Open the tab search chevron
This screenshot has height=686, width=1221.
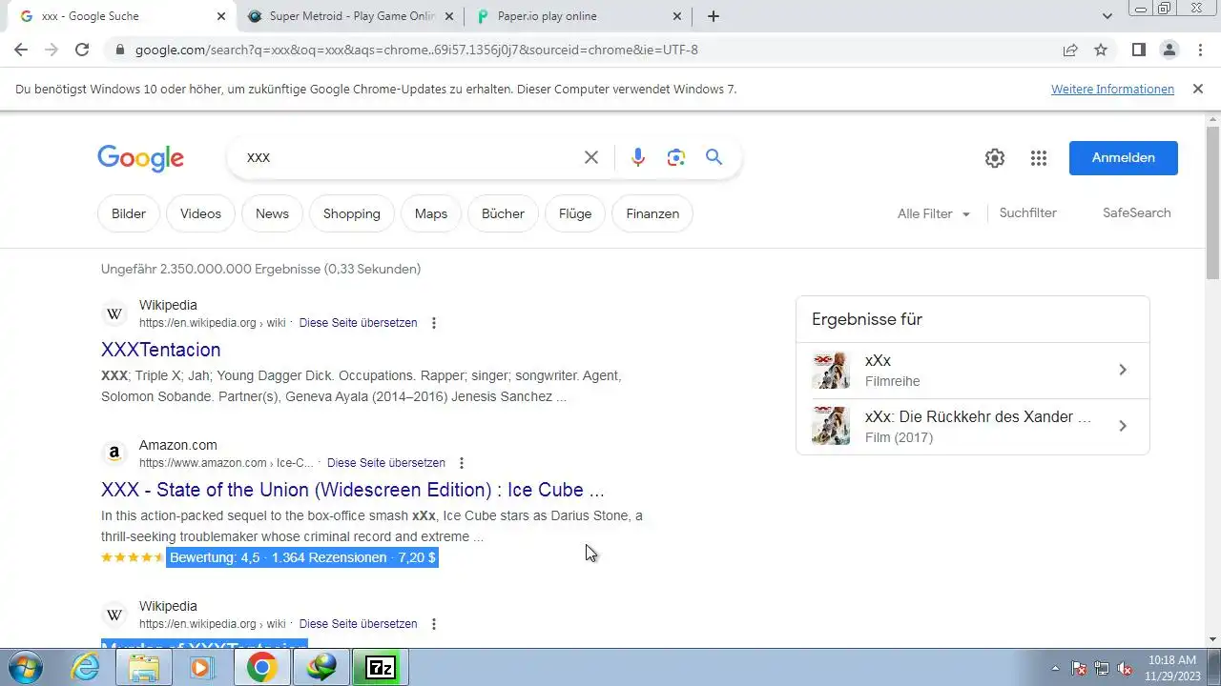click(x=1107, y=16)
